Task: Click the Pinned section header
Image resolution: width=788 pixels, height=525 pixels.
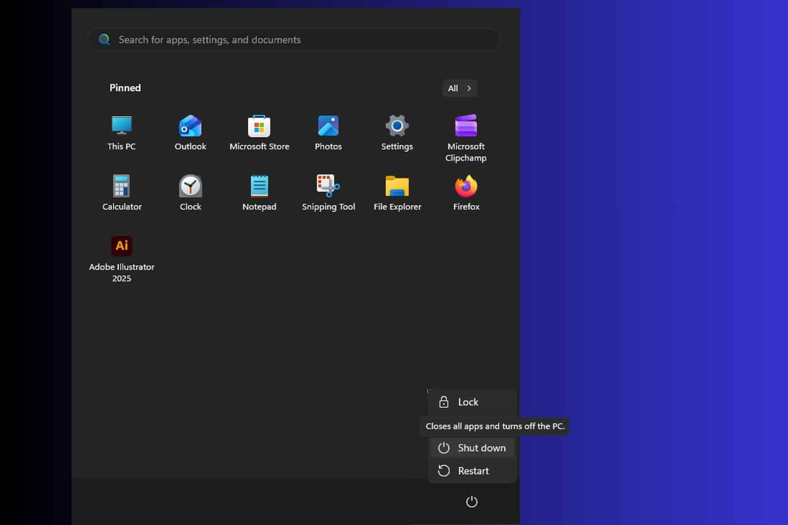Action: [125, 88]
